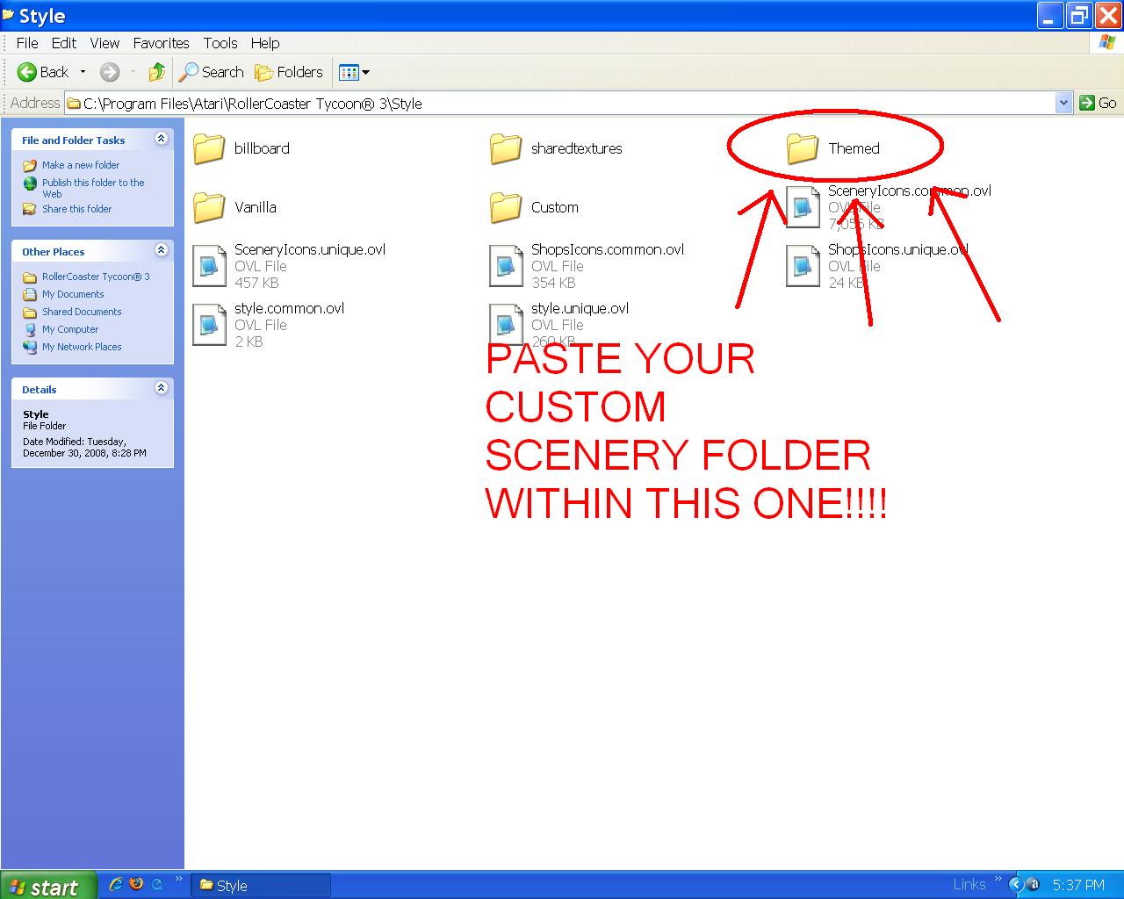Viewport: 1124px width, 899px height.
Task: Click Make a new folder link
Action: [80, 165]
